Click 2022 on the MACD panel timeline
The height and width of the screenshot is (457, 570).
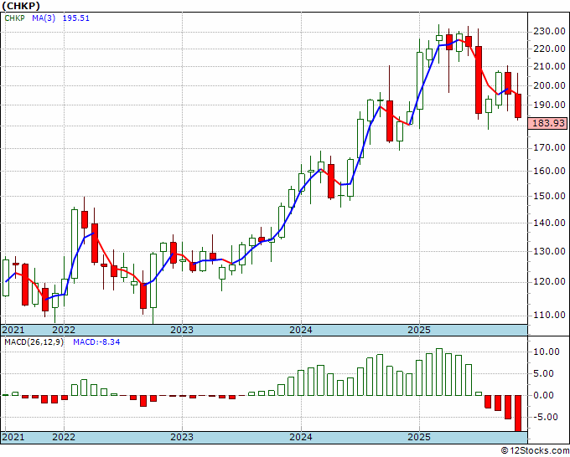64,437
